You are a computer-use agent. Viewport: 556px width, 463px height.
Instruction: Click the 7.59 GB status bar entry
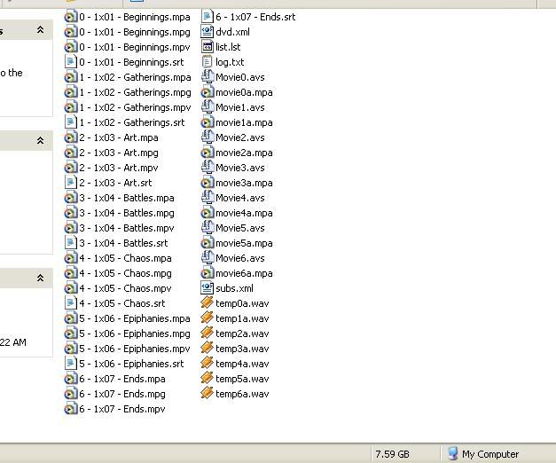393,454
